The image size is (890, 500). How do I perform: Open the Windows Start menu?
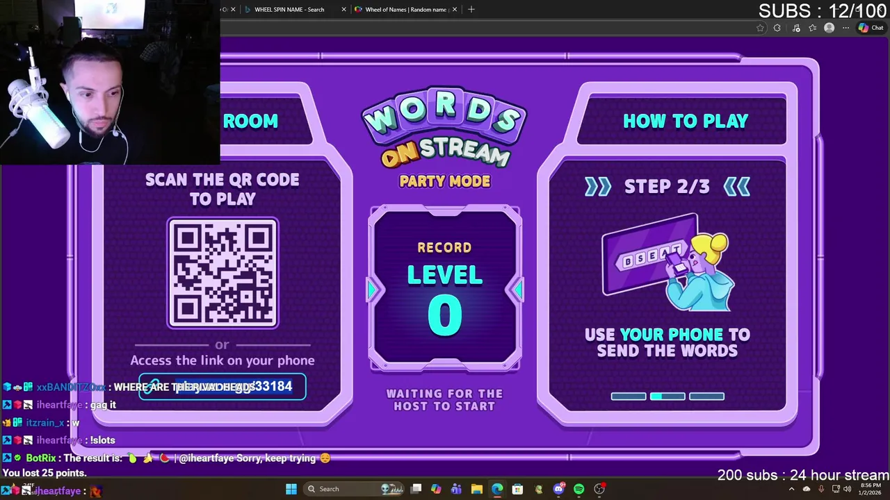tap(291, 489)
